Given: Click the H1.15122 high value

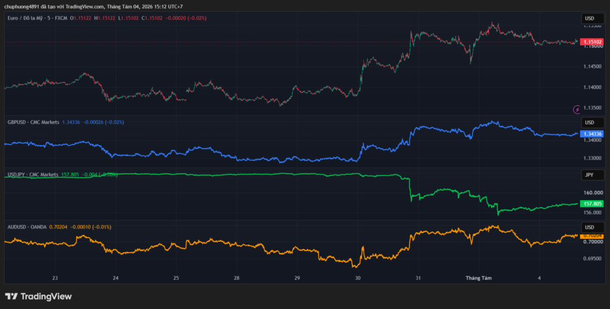Looking at the screenshot, I should pos(105,18).
